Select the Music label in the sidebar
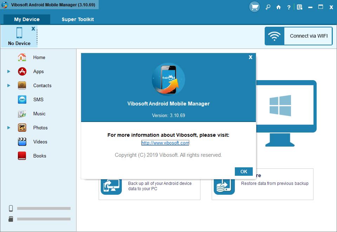Screen dimensions: 337x232 [x=39, y=114]
